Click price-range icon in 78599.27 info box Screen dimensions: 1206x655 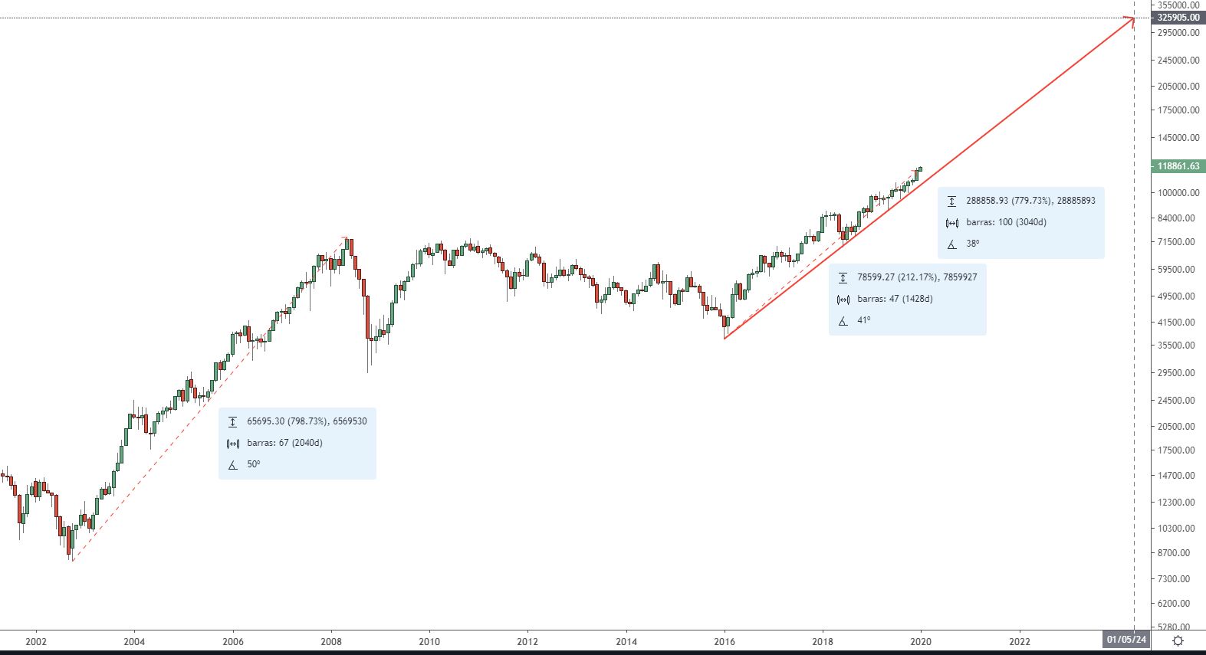tap(843, 277)
